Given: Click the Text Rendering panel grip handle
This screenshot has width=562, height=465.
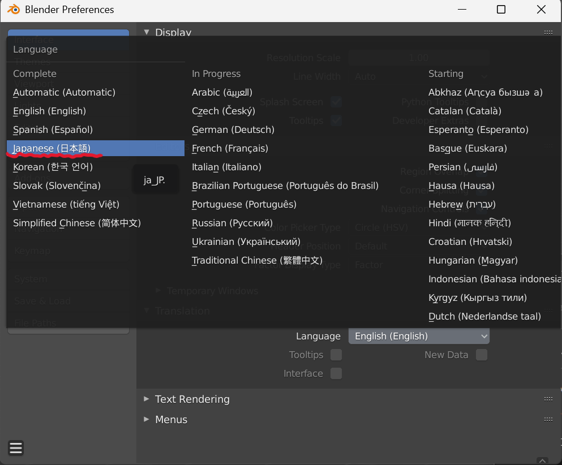Looking at the screenshot, I should pos(547,399).
